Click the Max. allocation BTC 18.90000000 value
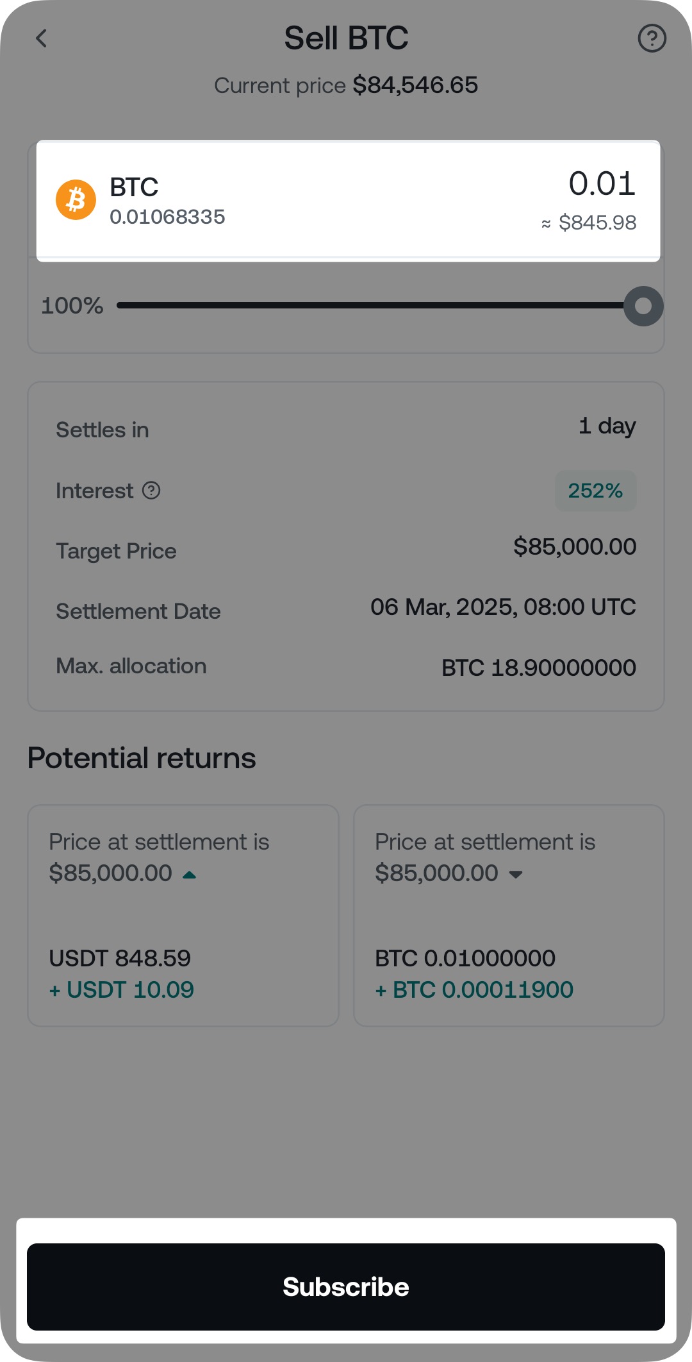This screenshot has width=692, height=1362. click(x=538, y=668)
